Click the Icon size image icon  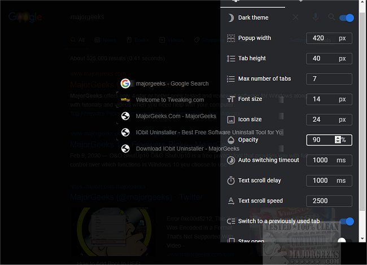231,120
